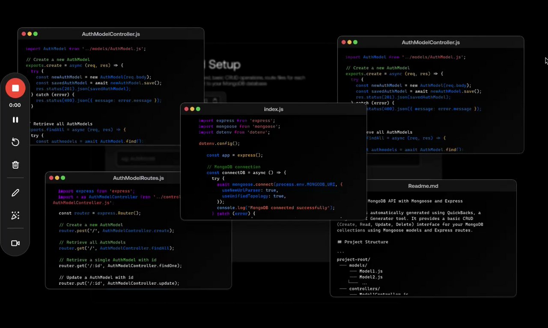
Task: Click "// Update a AuthModel with id" comment
Action: tap(96, 277)
